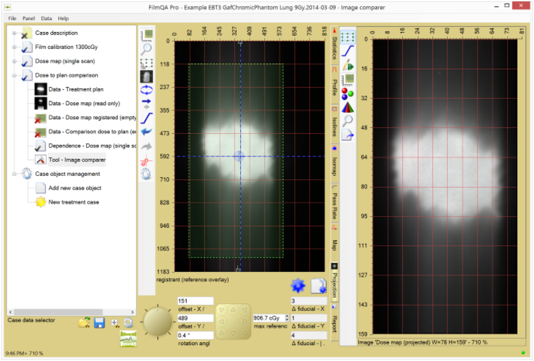Click the tree panel horizontal scrollbar right arrow
Viewport: 534px width, 361px height.
(x=133, y=312)
